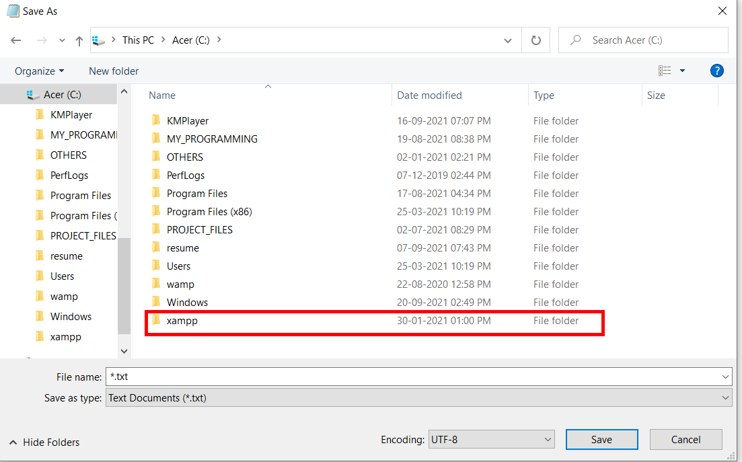Screen dimensions: 742x462
Task: Select This PC in the breadcrumb
Action: click(x=138, y=40)
